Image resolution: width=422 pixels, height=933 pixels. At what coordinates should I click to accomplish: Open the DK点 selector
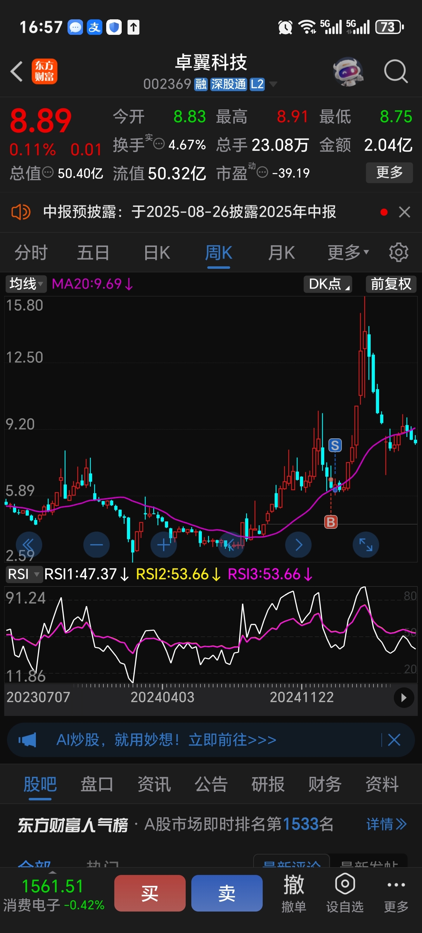click(x=328, y=284)
